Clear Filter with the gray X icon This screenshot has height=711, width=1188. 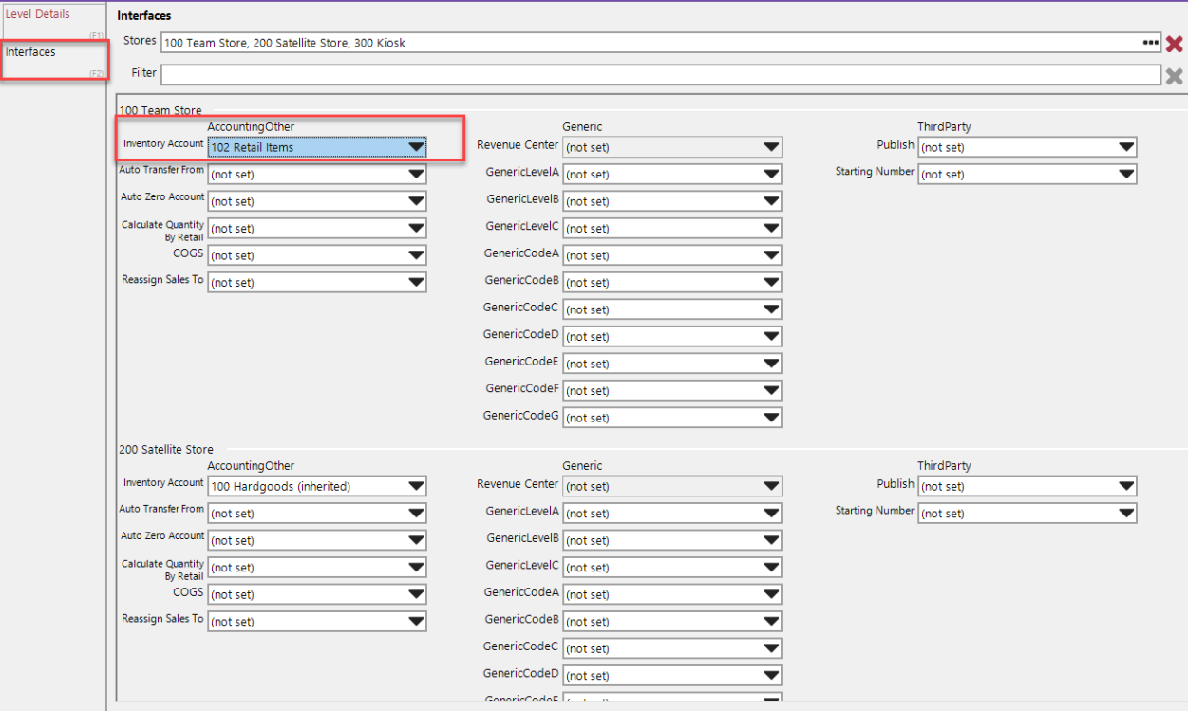pos(1175,76)
